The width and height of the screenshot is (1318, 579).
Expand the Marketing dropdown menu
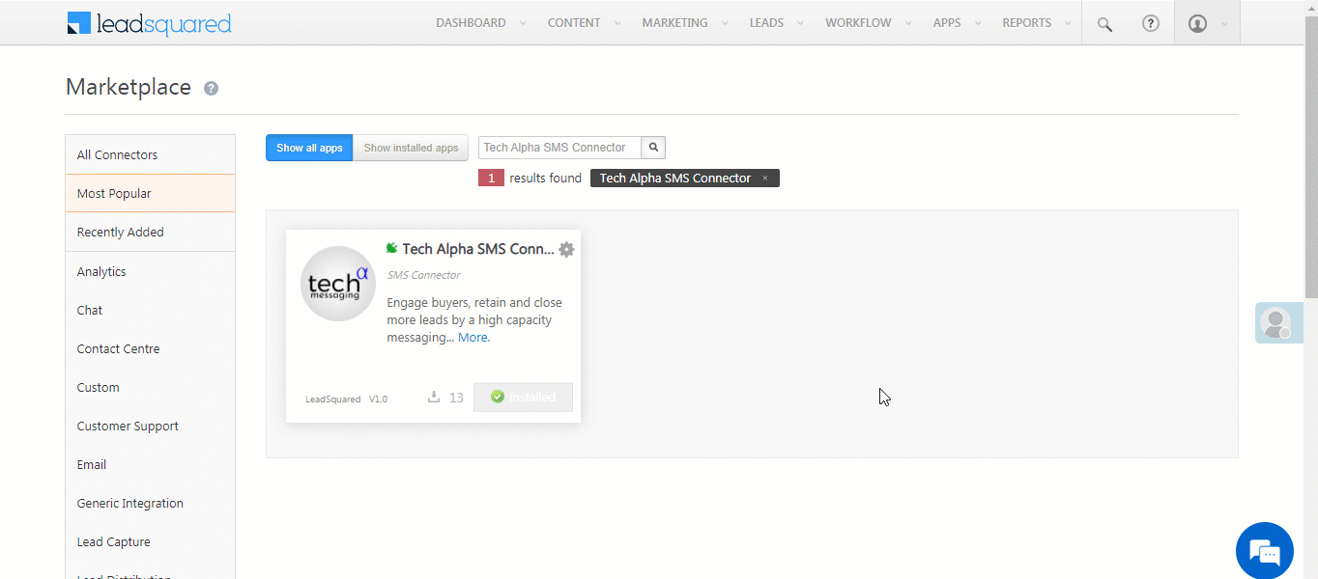(684, 23)
